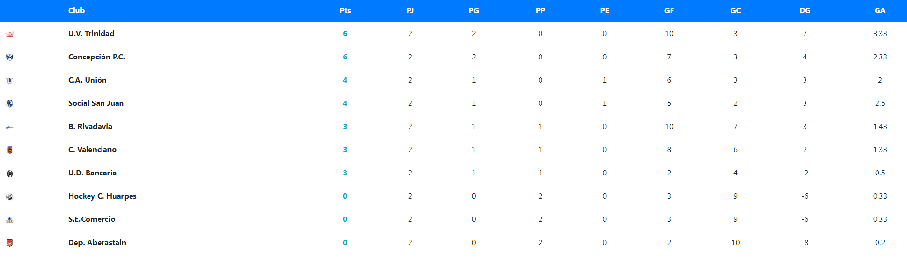This screenshot has height=260, width=907.
Task: Click the DG column header
Action: point(805,11)
